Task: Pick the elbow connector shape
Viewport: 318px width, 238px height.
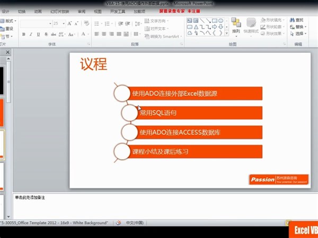Action: click(x=202, y=27)
